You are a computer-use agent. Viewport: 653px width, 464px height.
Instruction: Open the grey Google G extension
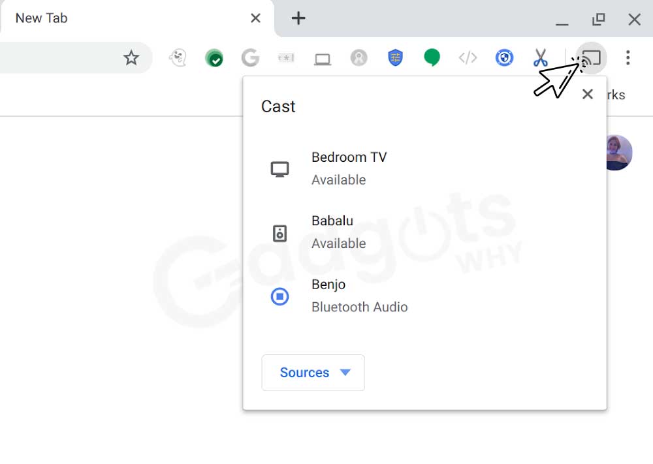click(250, 58)
